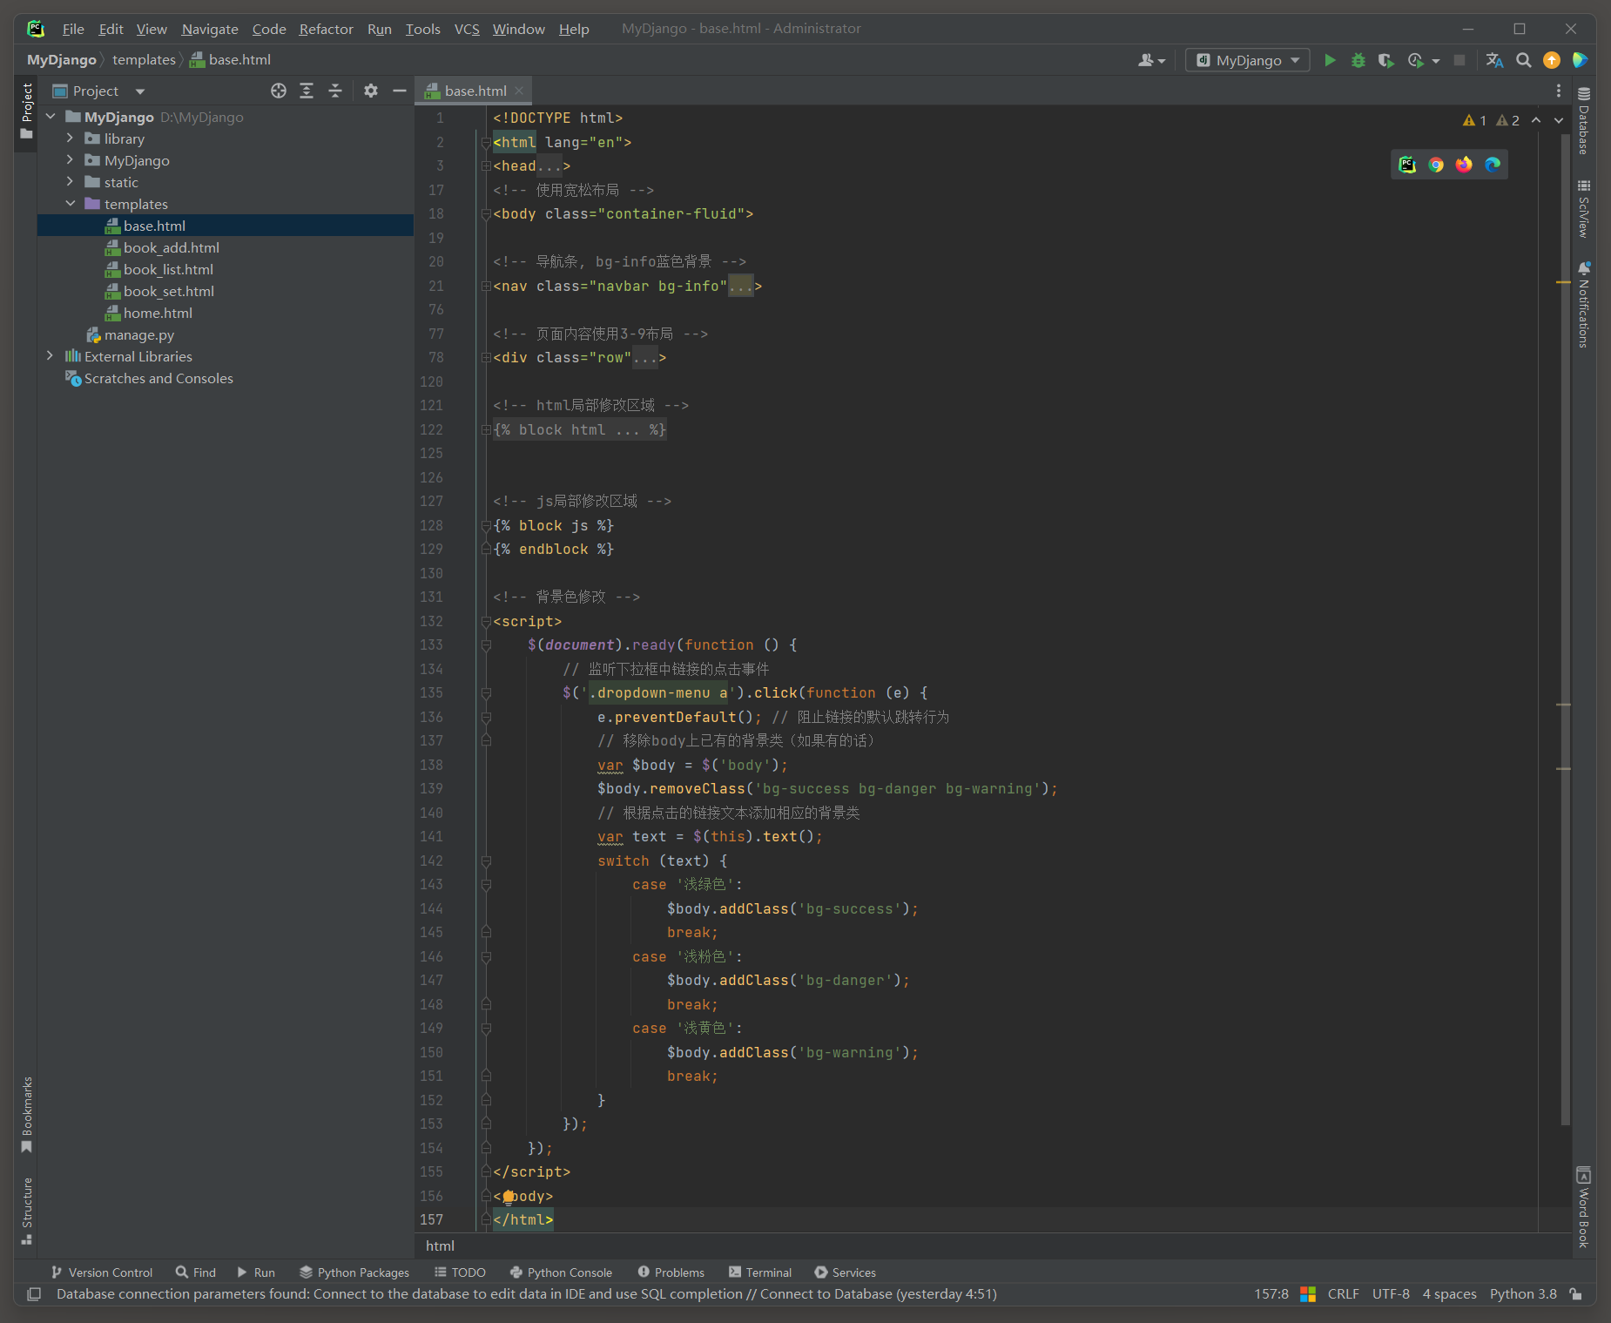Open base.html in Chrome browser
This screenshot has height=1323, width=1611.
1436,165
